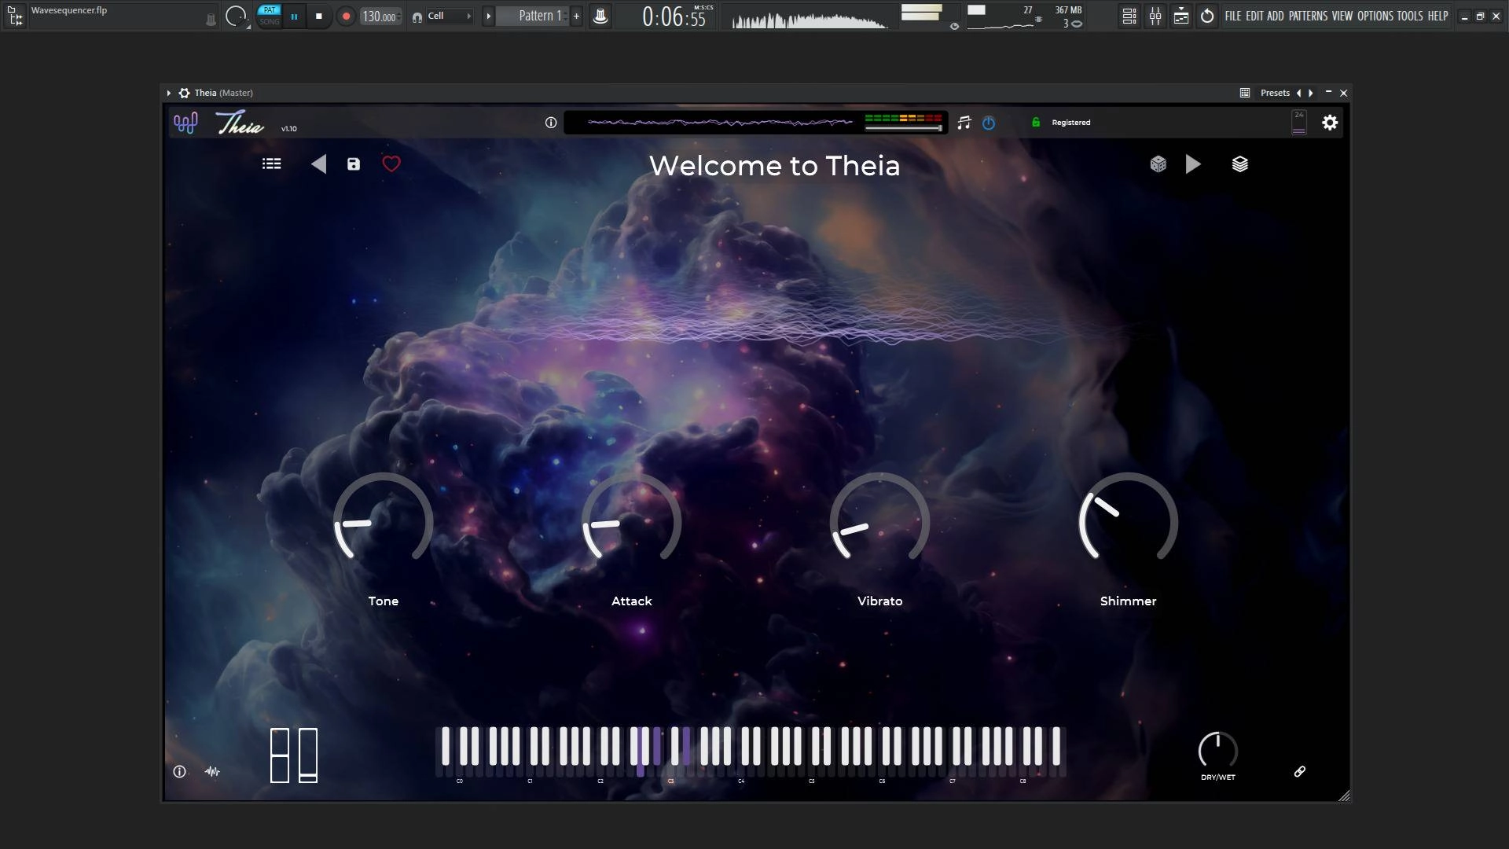Viewport: 1509px width, 849px height.
Task: Toggle the blue power button in Theia
Action: coord(989,123)
